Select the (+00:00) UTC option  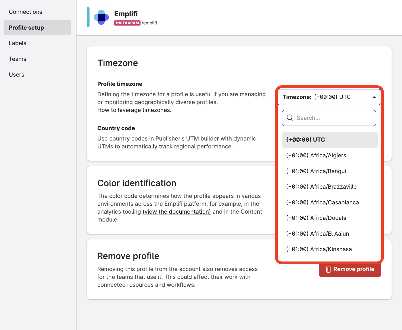[330, 140]
